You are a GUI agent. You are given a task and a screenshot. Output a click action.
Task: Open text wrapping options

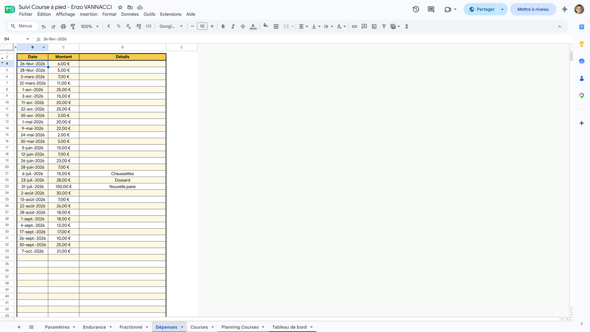click(x=329, y=27)
